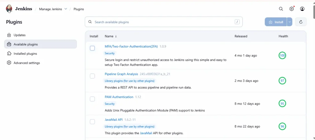This screenshot has height=140, width=315.
Task: Open the Installed plugins section
Action: pyautogui.click(x=25, y=54)
